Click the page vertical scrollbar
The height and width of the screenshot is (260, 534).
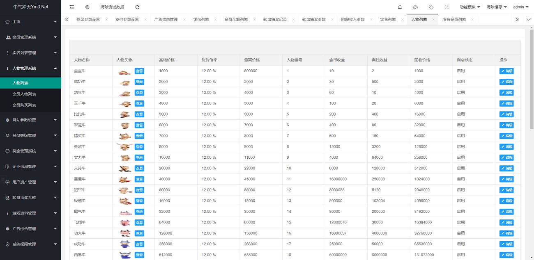click(532, 80)
